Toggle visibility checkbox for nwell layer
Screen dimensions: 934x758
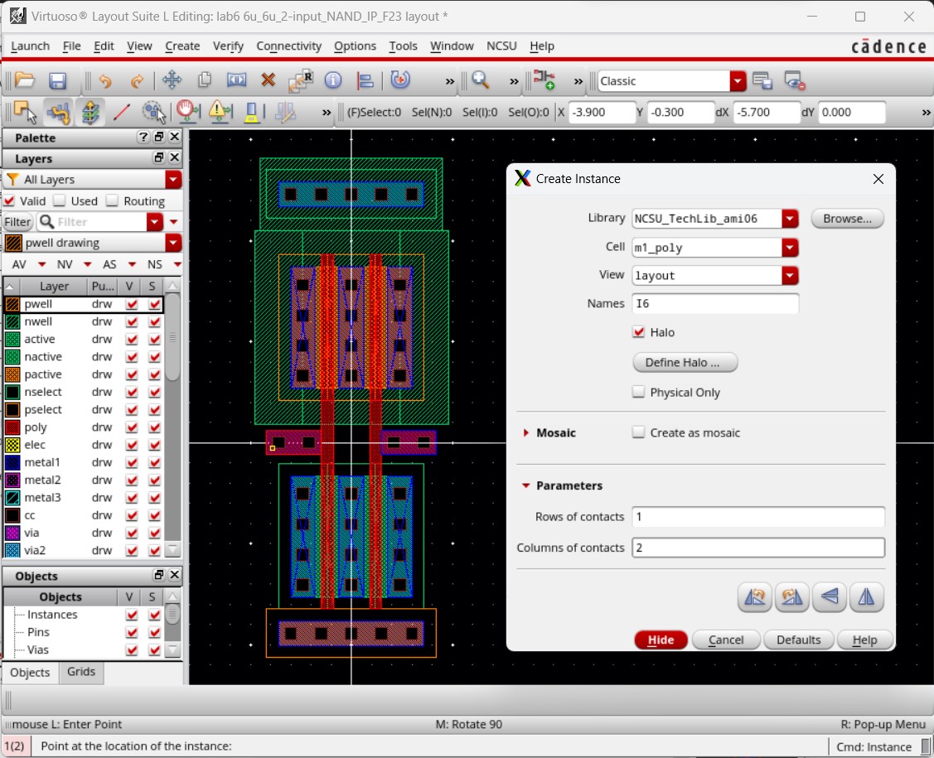(x=132, y=321)
